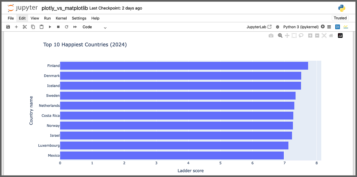Open the File menu
Screen dimensions: 357x177
tap(11, 18)
